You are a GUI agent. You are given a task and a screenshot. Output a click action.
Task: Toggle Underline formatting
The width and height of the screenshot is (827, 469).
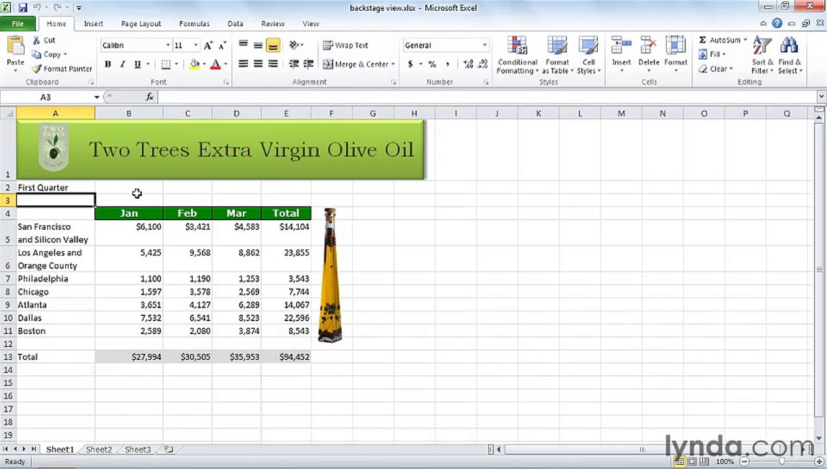click(x=137, y=64)
